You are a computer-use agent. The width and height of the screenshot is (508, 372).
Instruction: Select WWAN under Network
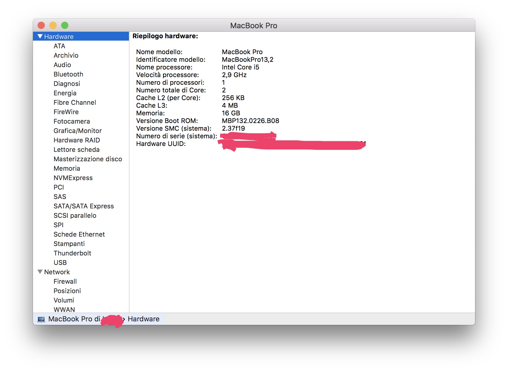(x=64, y=310)
